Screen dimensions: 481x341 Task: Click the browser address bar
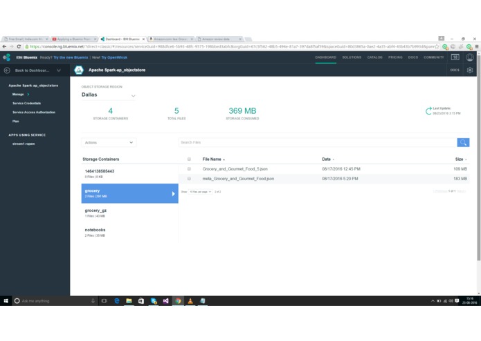232,46
